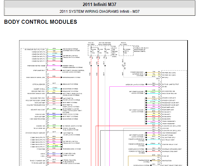Click the 'M122' connector label
Image resolution: width=204 pixels, height=166 pixels.
point(158,79)
